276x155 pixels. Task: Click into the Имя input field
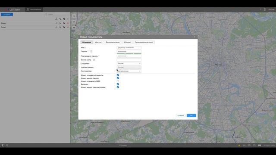point(129,48)
